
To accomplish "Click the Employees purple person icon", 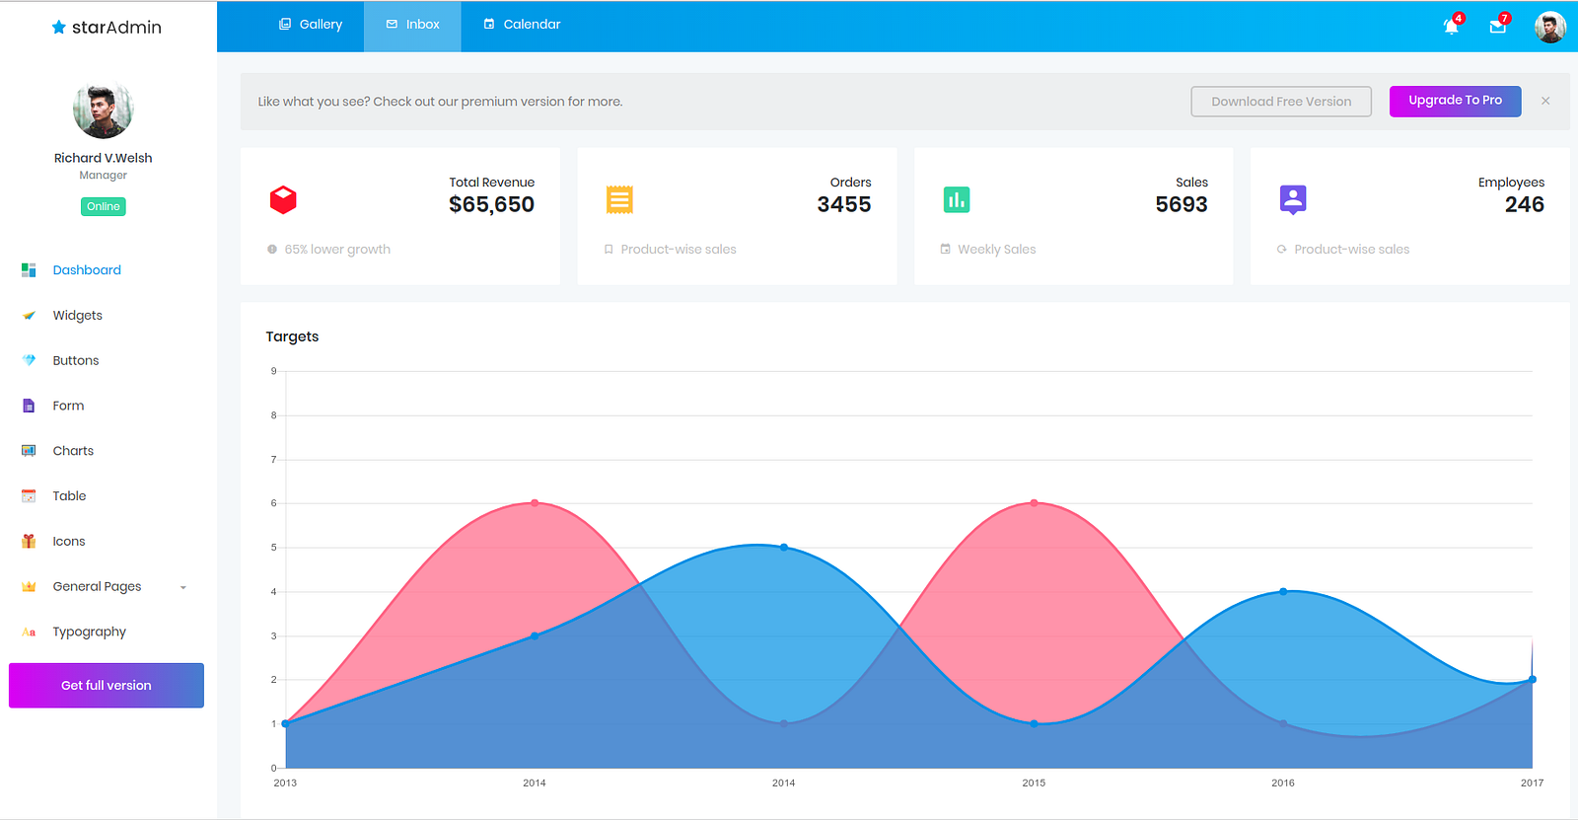I will tap(1293, 200).
